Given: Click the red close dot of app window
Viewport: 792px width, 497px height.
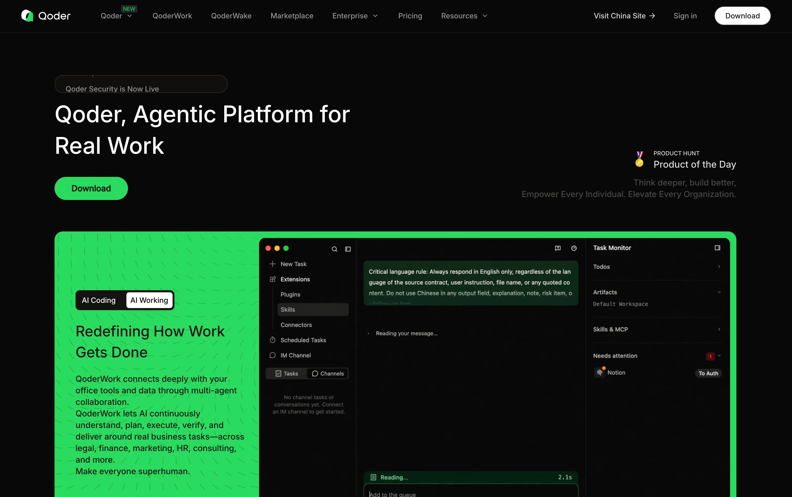Looking at the screenshot, I should pos(268,248).
